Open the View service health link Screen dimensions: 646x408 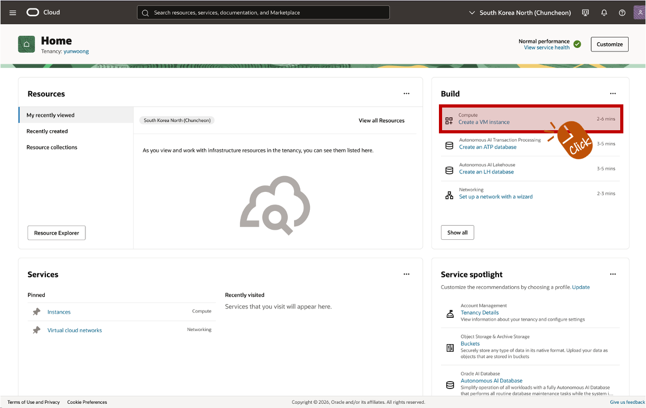pyautogui.click(x=546, y=47)
